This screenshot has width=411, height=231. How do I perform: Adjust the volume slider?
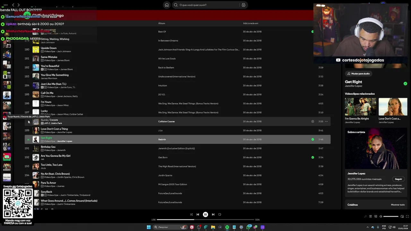pyautogui.click(x=391, y=217)
